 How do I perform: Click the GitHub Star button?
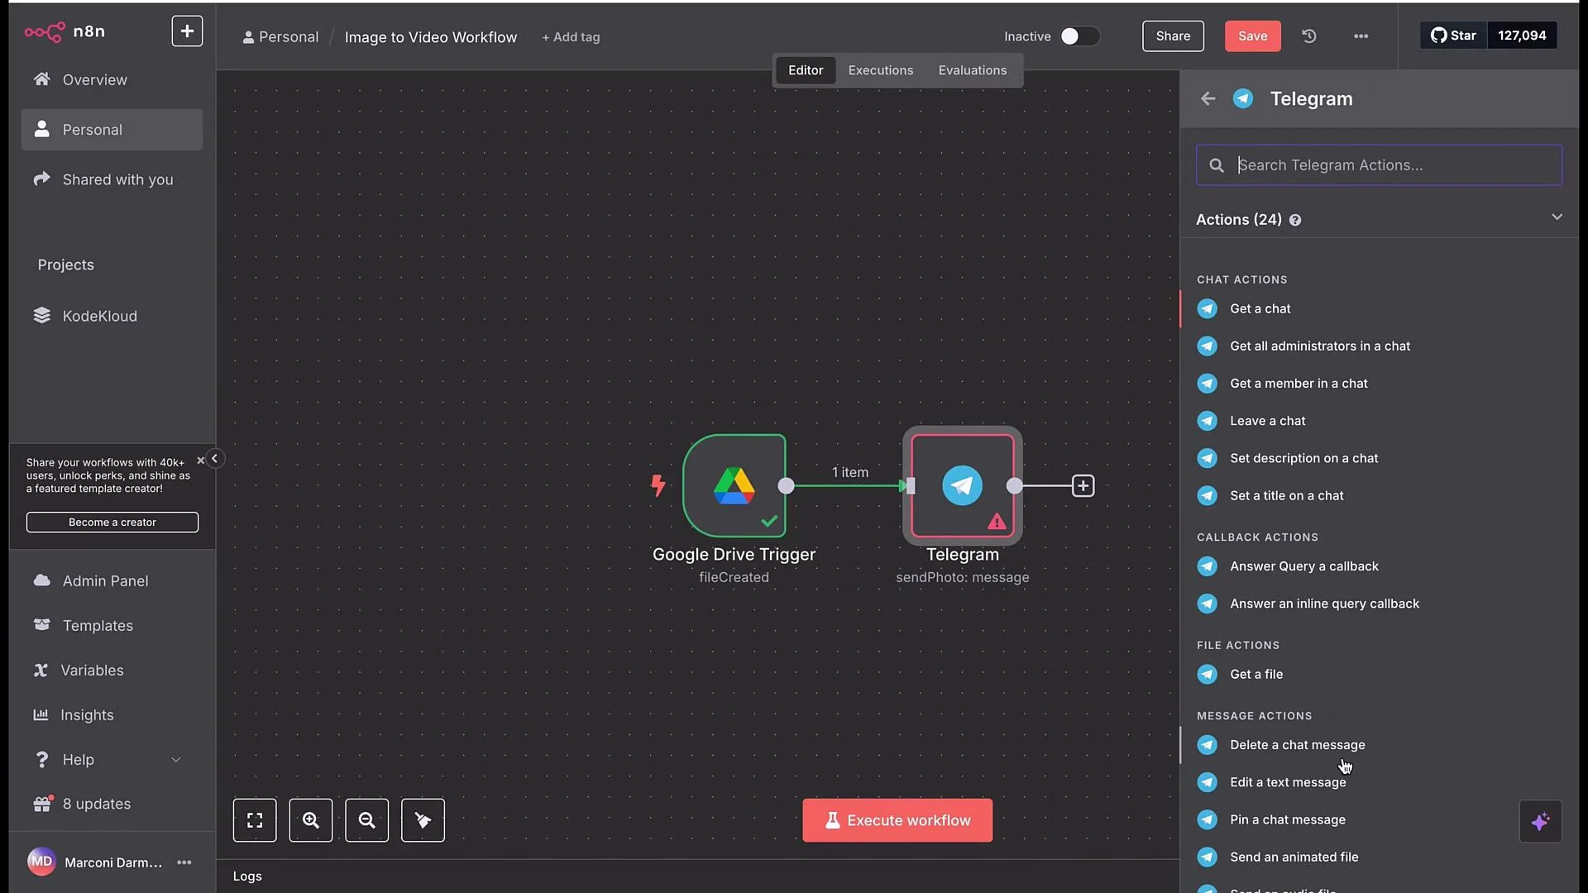(x=1453, y=36)
